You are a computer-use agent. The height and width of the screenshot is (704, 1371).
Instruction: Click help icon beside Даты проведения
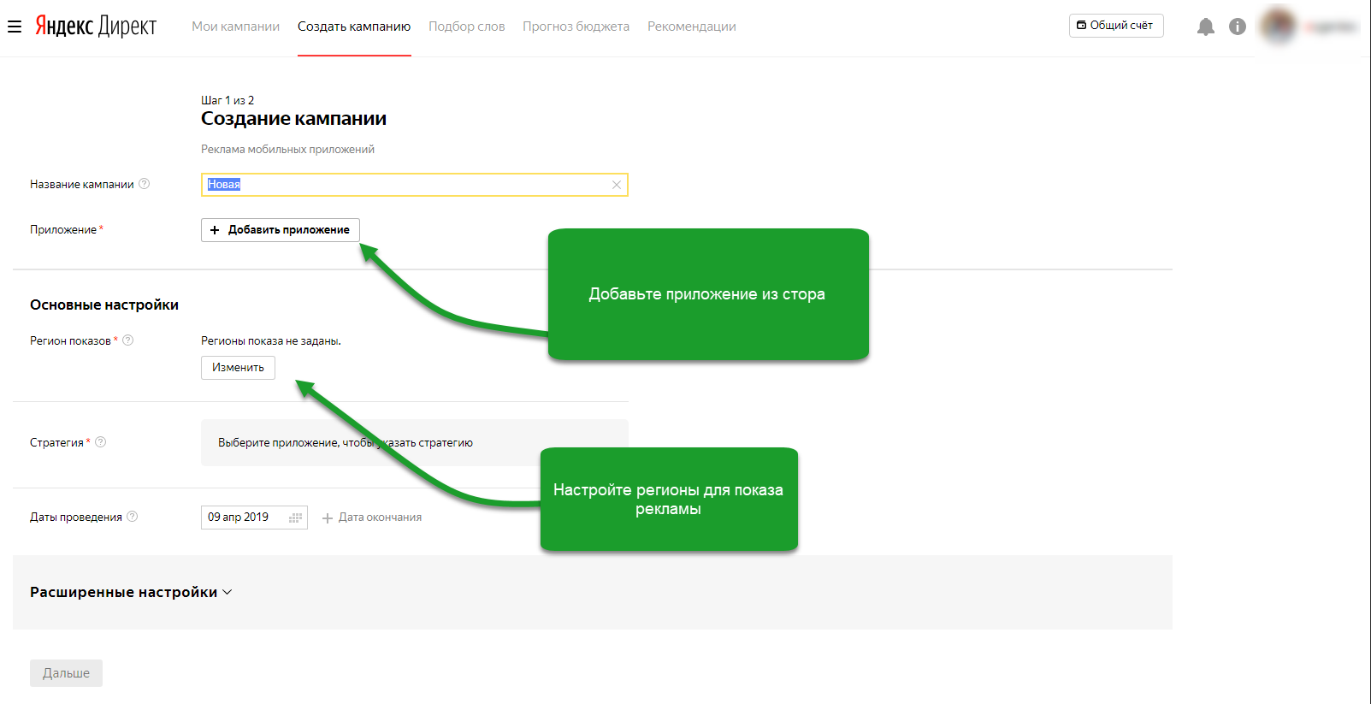pyautogui.click(x=133, y=517)
